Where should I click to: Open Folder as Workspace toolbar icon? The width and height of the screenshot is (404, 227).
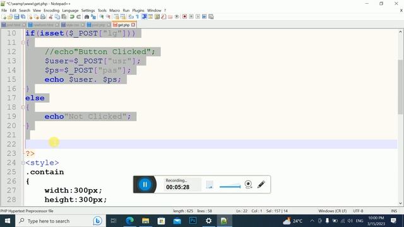[x=170, y=17]
